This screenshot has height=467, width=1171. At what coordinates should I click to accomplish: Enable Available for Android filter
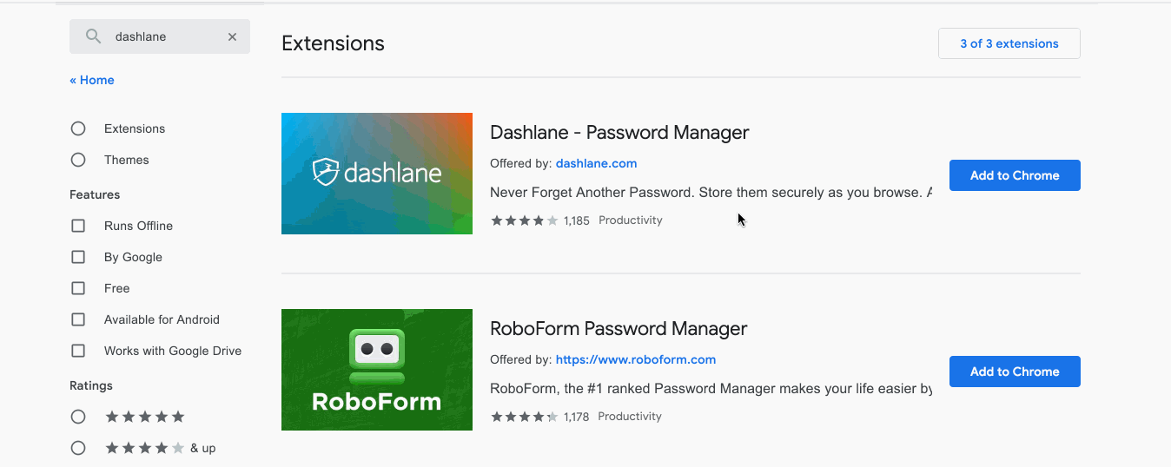[x=78, y=319]
